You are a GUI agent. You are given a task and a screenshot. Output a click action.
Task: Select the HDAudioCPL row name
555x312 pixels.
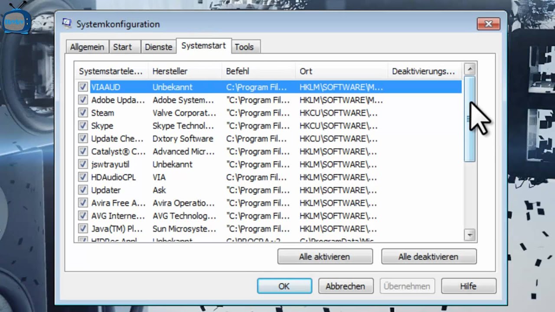[114, 177]
